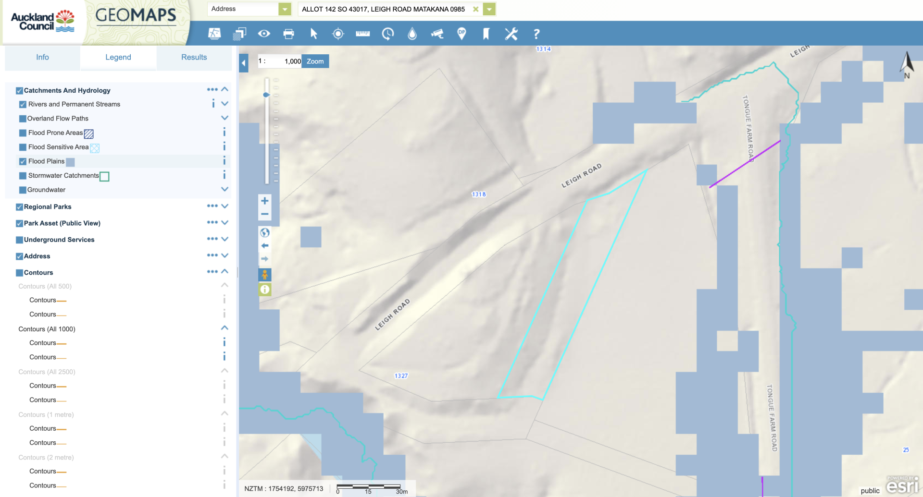Image resolution: width=923 pixels, height=497 pixels.
Task: Uncheck the Flood Plains layer checkbox
Action: [23, 161]
